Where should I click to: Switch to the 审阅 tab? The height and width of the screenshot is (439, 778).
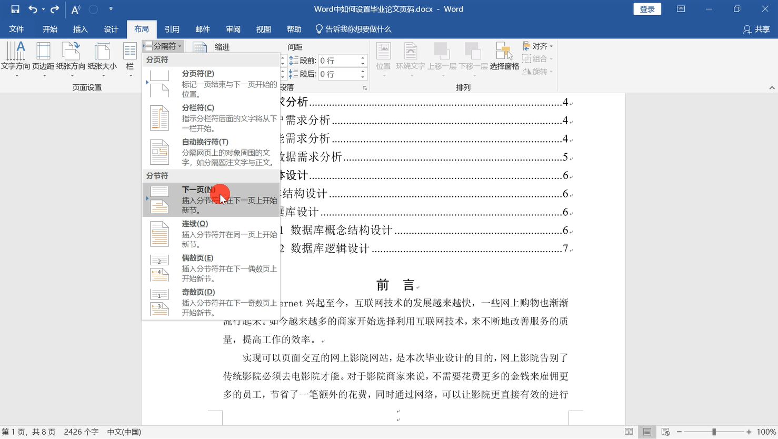[x=233, y=29]
